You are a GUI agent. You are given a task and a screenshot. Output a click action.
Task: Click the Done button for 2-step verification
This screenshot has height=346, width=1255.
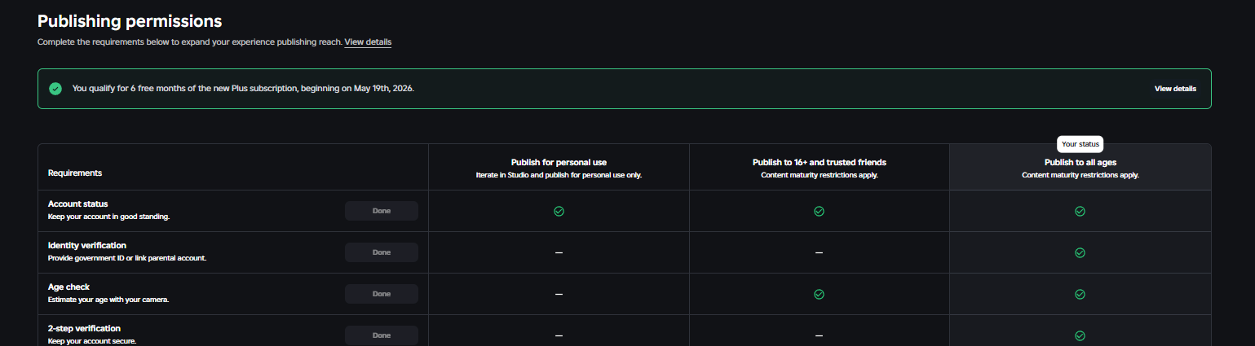(x=382, y=335)
